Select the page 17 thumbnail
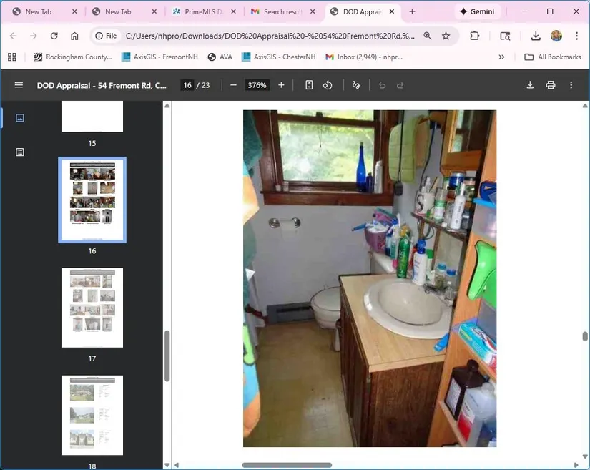590x470 pixels. [92, 308]
